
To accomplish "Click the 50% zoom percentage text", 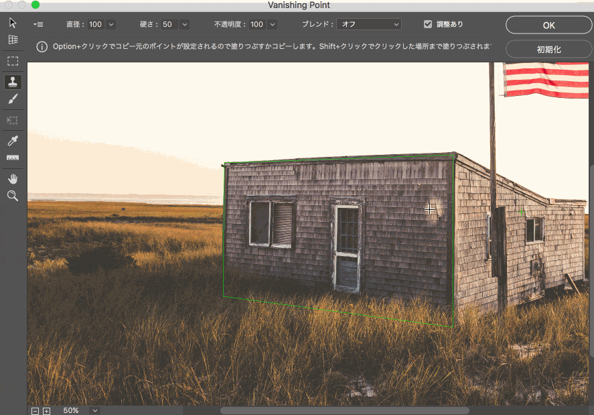I will (x=71, y=411).
